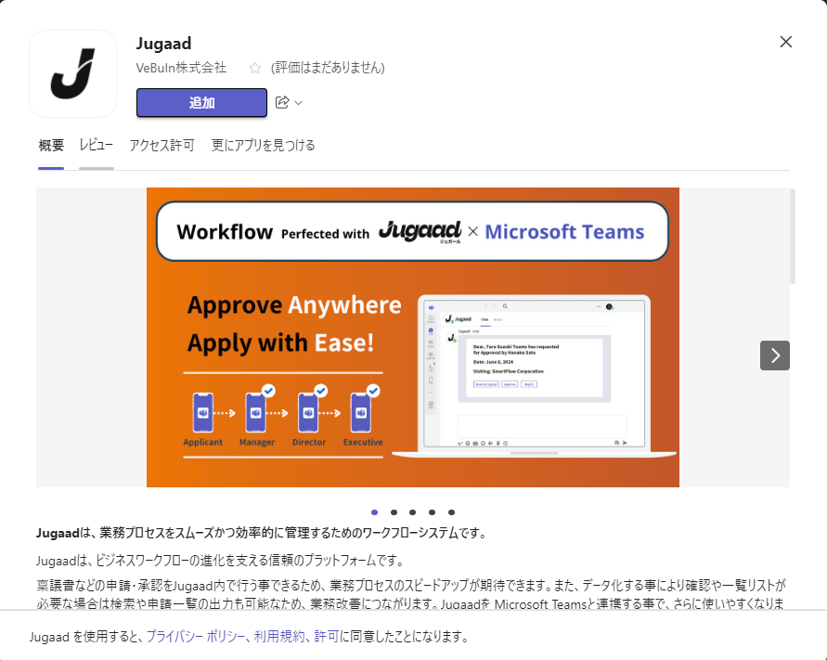Open the 許可 link in the footer

327,637
